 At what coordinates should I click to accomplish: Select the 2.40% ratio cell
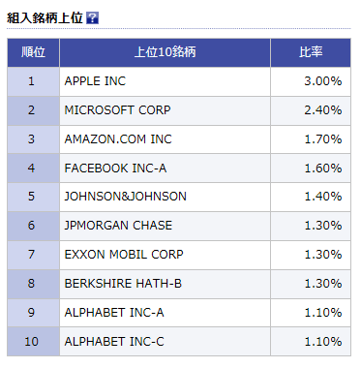[x=311, y=110]
